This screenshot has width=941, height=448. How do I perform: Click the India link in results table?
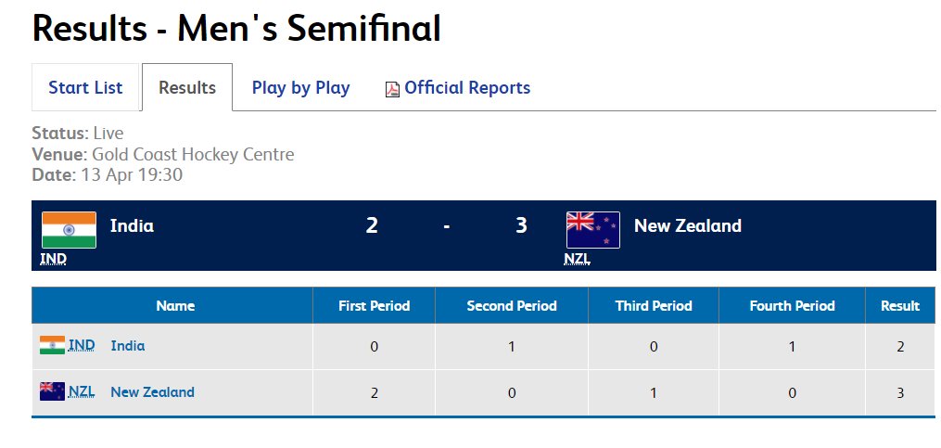pos(128,346)
